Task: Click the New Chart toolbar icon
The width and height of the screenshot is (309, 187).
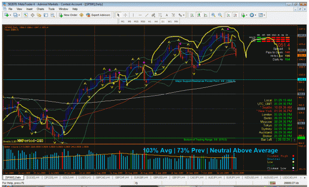Action: [x=6, y=15]
